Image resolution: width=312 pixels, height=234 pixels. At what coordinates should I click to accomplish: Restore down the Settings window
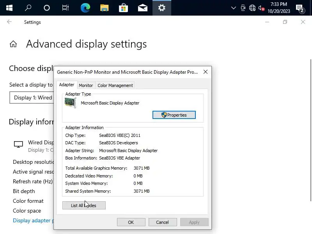[x=285, y=22]
